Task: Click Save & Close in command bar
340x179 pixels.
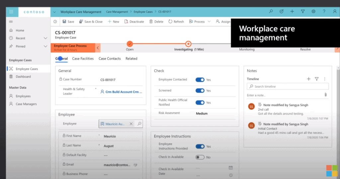Action: (x=91, y=22)
